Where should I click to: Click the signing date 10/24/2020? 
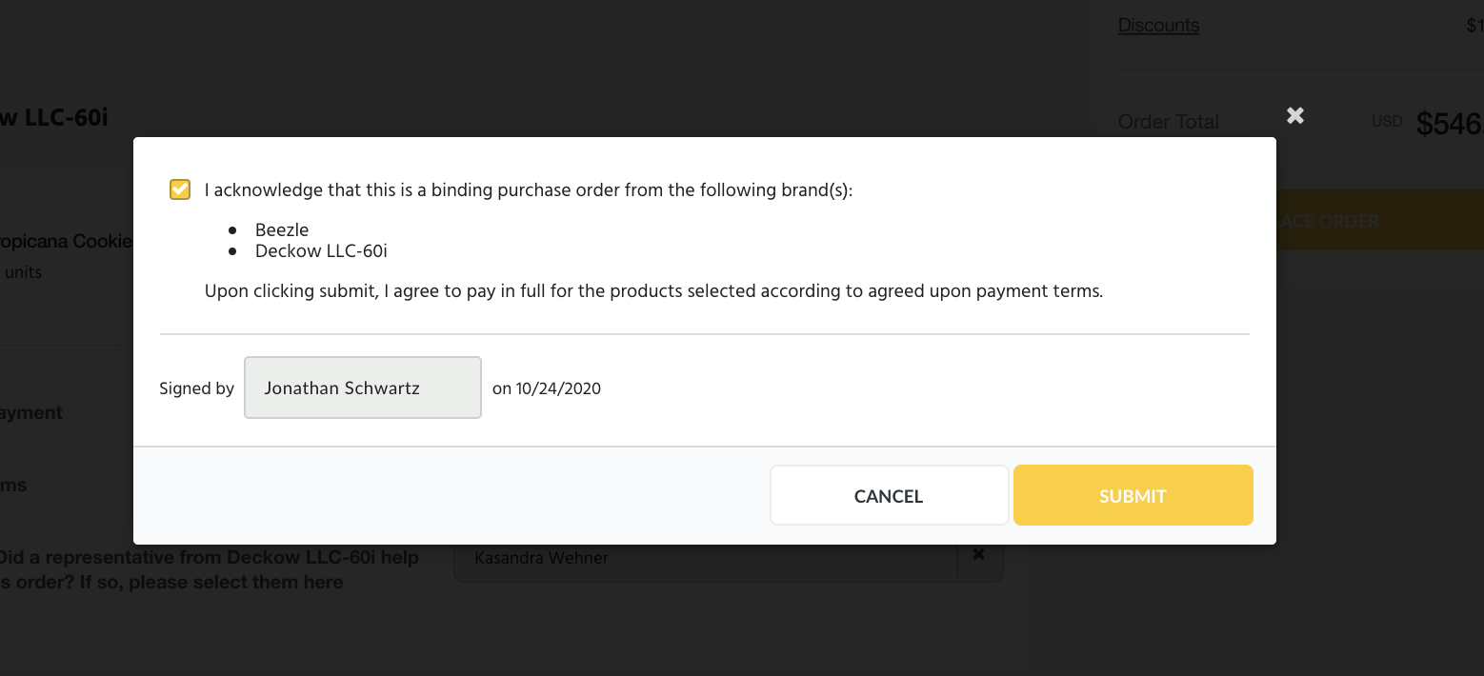(558, 388)
